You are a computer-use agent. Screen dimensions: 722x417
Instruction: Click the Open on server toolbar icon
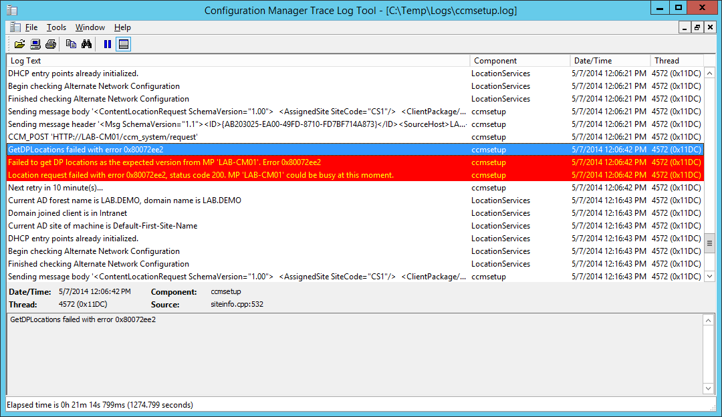tap(35, 44)
